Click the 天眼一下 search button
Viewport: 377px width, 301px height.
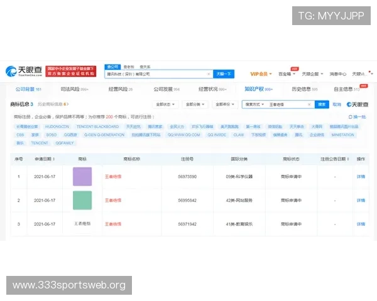224,74
